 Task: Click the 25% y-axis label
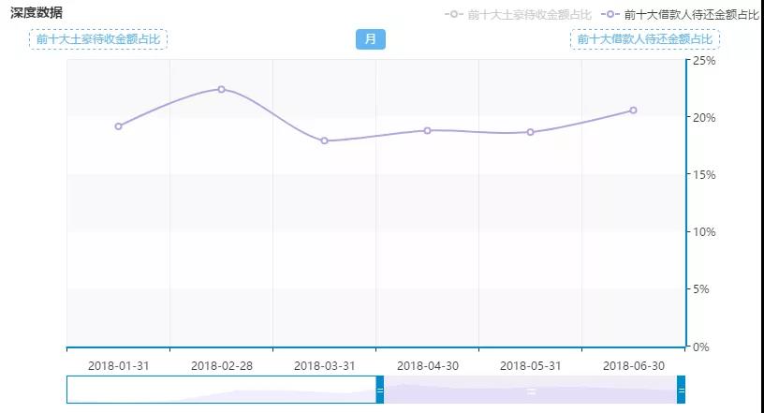point(704,61)
